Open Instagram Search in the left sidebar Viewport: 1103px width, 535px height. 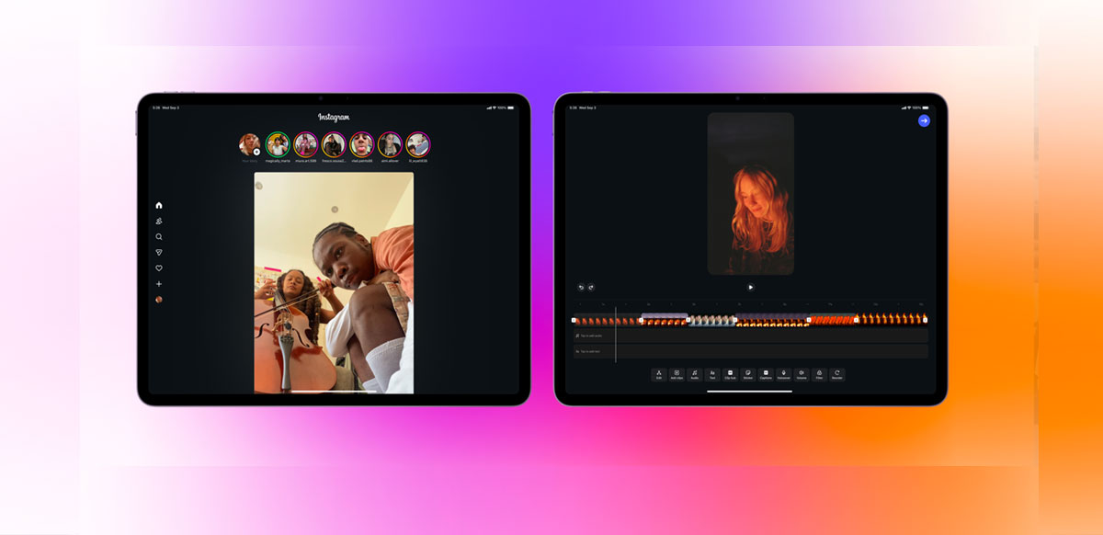159,236
